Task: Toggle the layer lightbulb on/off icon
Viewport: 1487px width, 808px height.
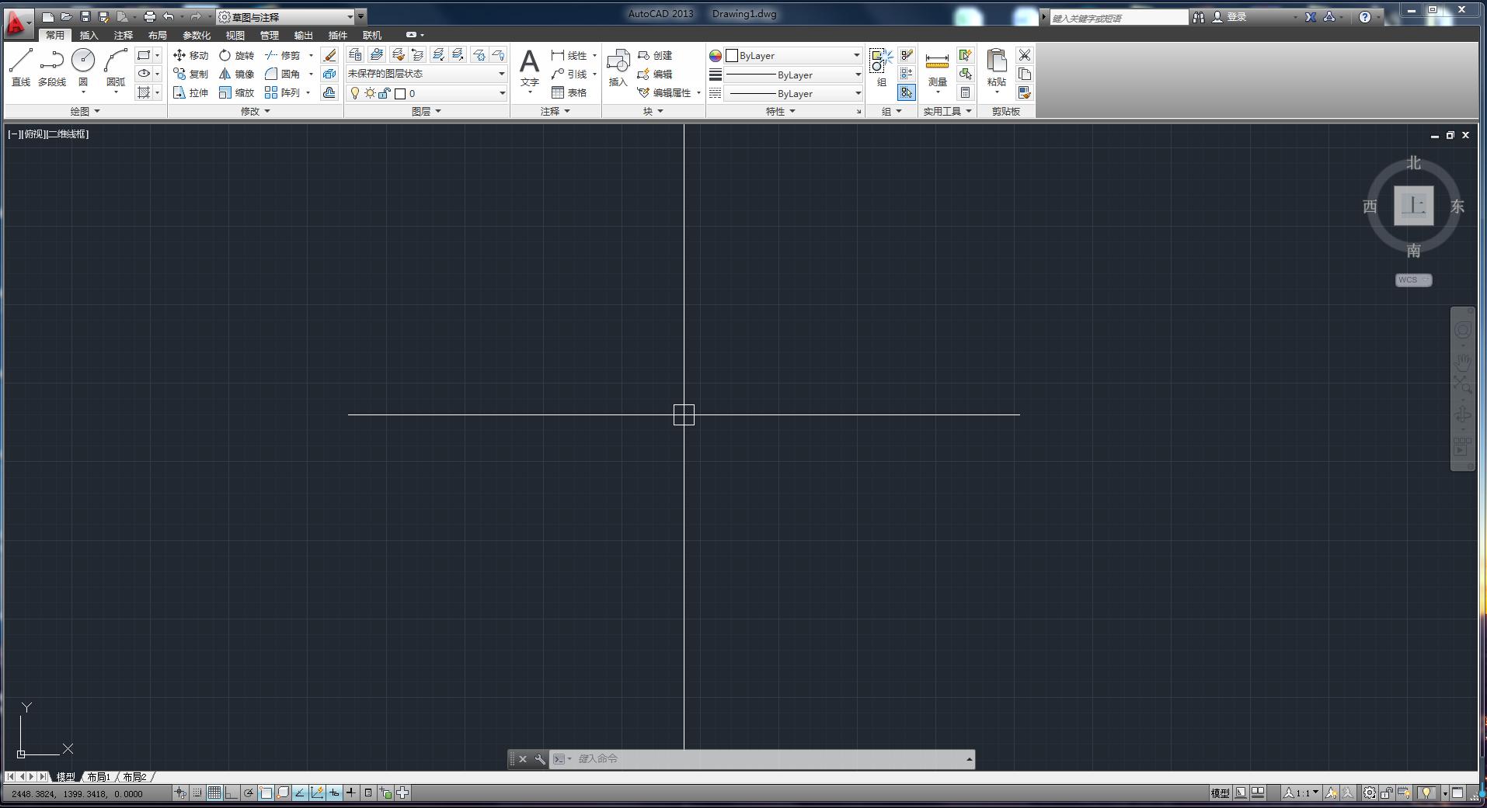Action: (355, 93)
